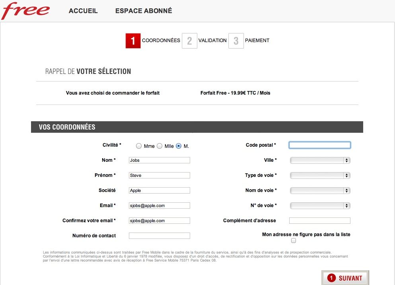Image resolution: width=395 pixels, height=285 pixels.
Task: Click in the Code postal field
Action: 319,145
